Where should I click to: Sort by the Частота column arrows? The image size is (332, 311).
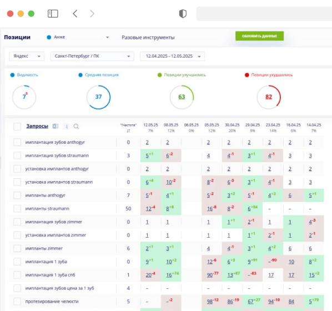coord(128,131)
